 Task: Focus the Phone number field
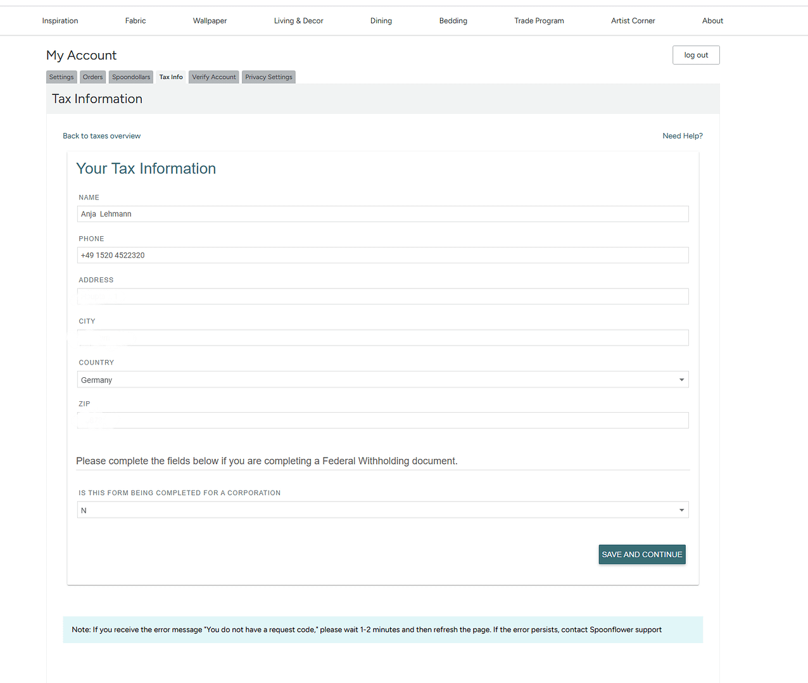click(x=382, y=255)
